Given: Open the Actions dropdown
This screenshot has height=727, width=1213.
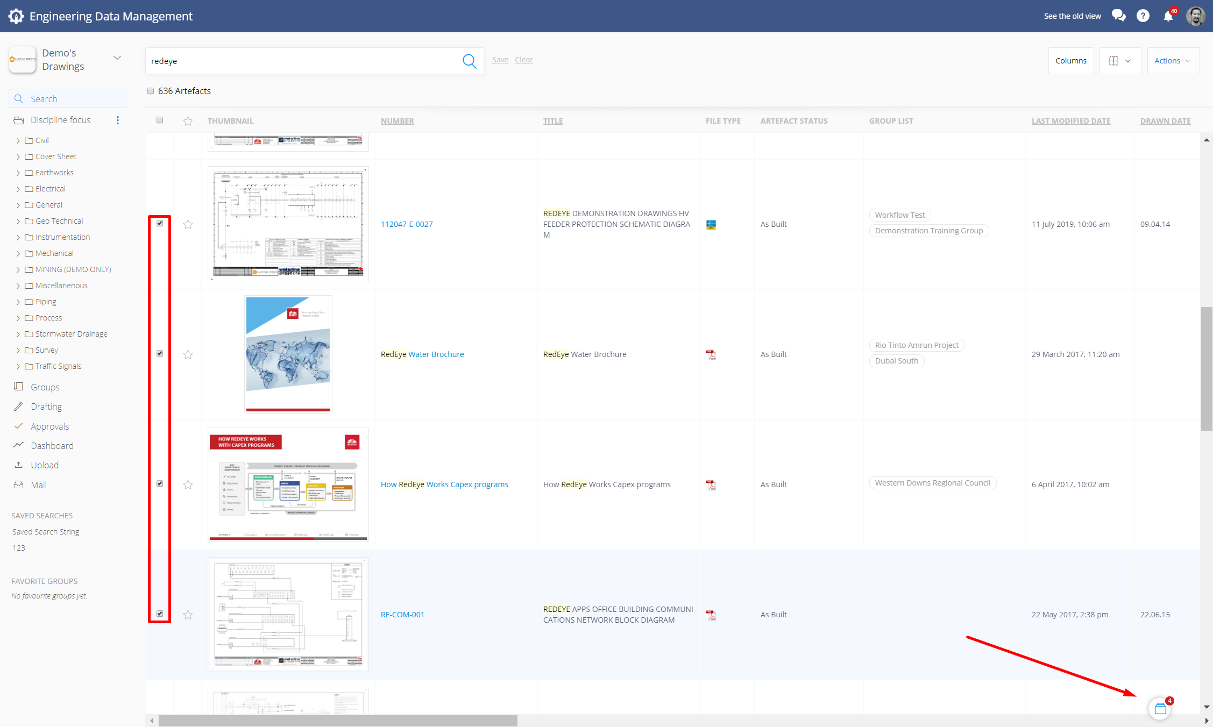Looking at the screenshot, I should pos(1173,61).
